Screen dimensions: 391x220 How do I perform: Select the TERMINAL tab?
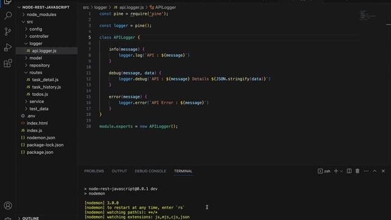click(183, 171)
